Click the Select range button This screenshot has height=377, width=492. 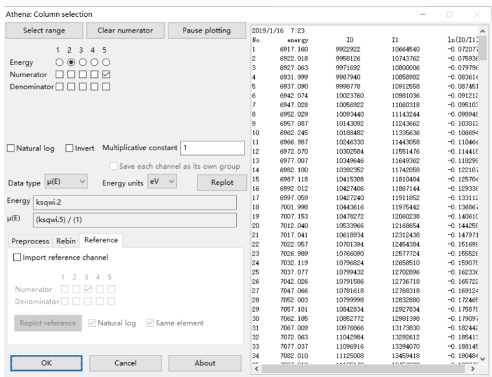(x=44, y=31)
